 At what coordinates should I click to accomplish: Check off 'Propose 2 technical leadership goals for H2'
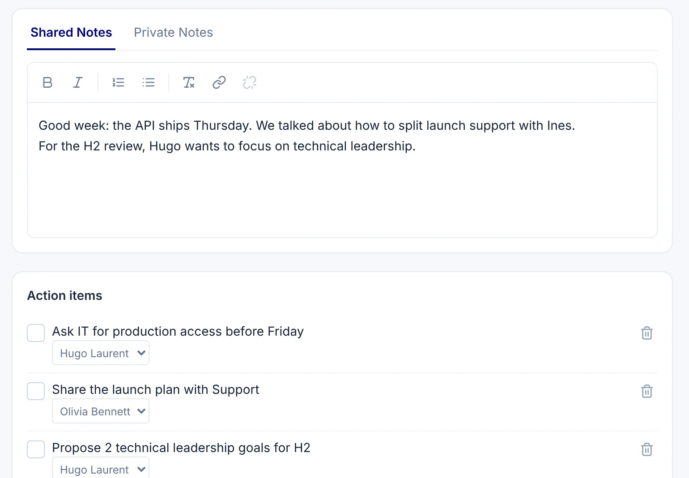pos(36,449)
